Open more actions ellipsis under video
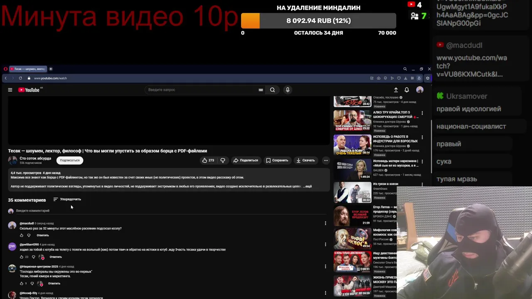 tap(326, 160)
